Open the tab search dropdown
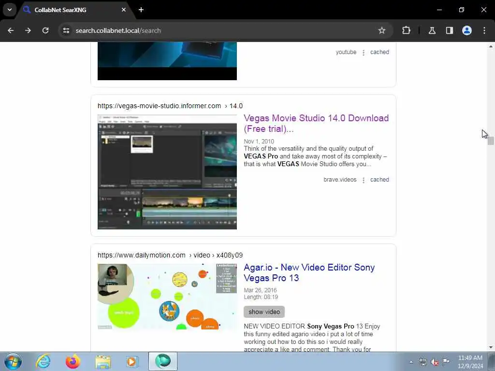This screenshot has width=495, height=371. click(10, 10)
